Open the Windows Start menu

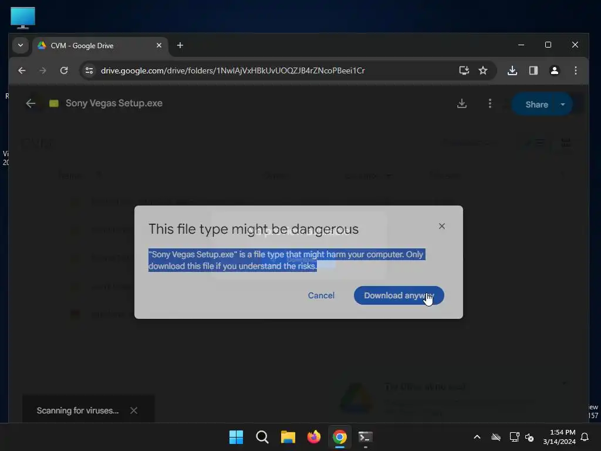point(236,437)
